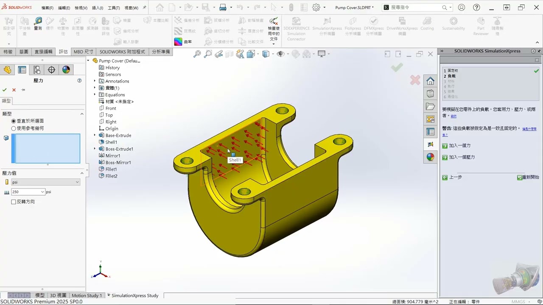Click the 檢查使用中的文件 check document icon
543x305 pixels.
coord(274,31)
